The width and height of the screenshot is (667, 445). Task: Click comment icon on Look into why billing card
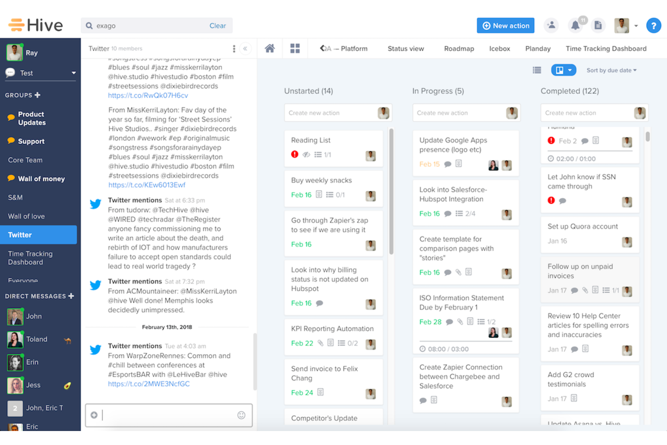320,303
